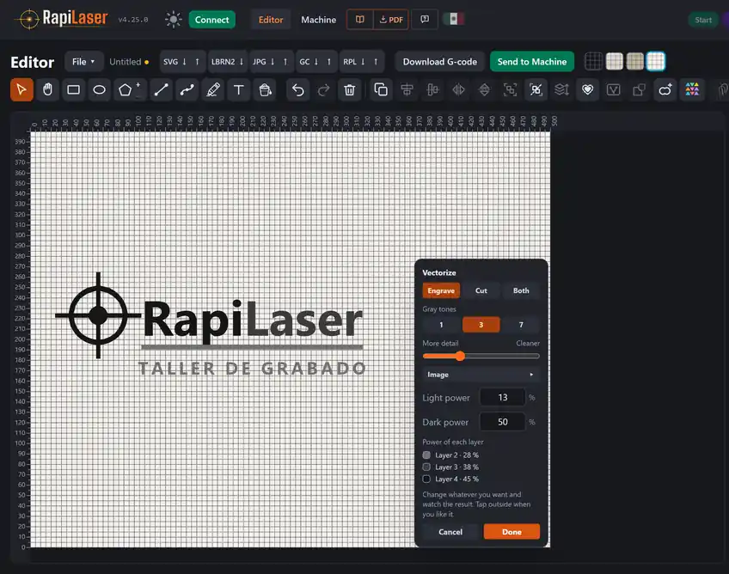This screenshot has width=729, height=574.
Task: Align objects vertically to center
Action: point(432,89)
